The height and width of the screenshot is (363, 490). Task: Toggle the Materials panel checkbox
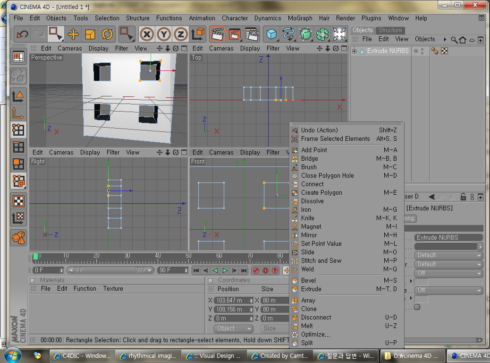[x=33, y=280]
